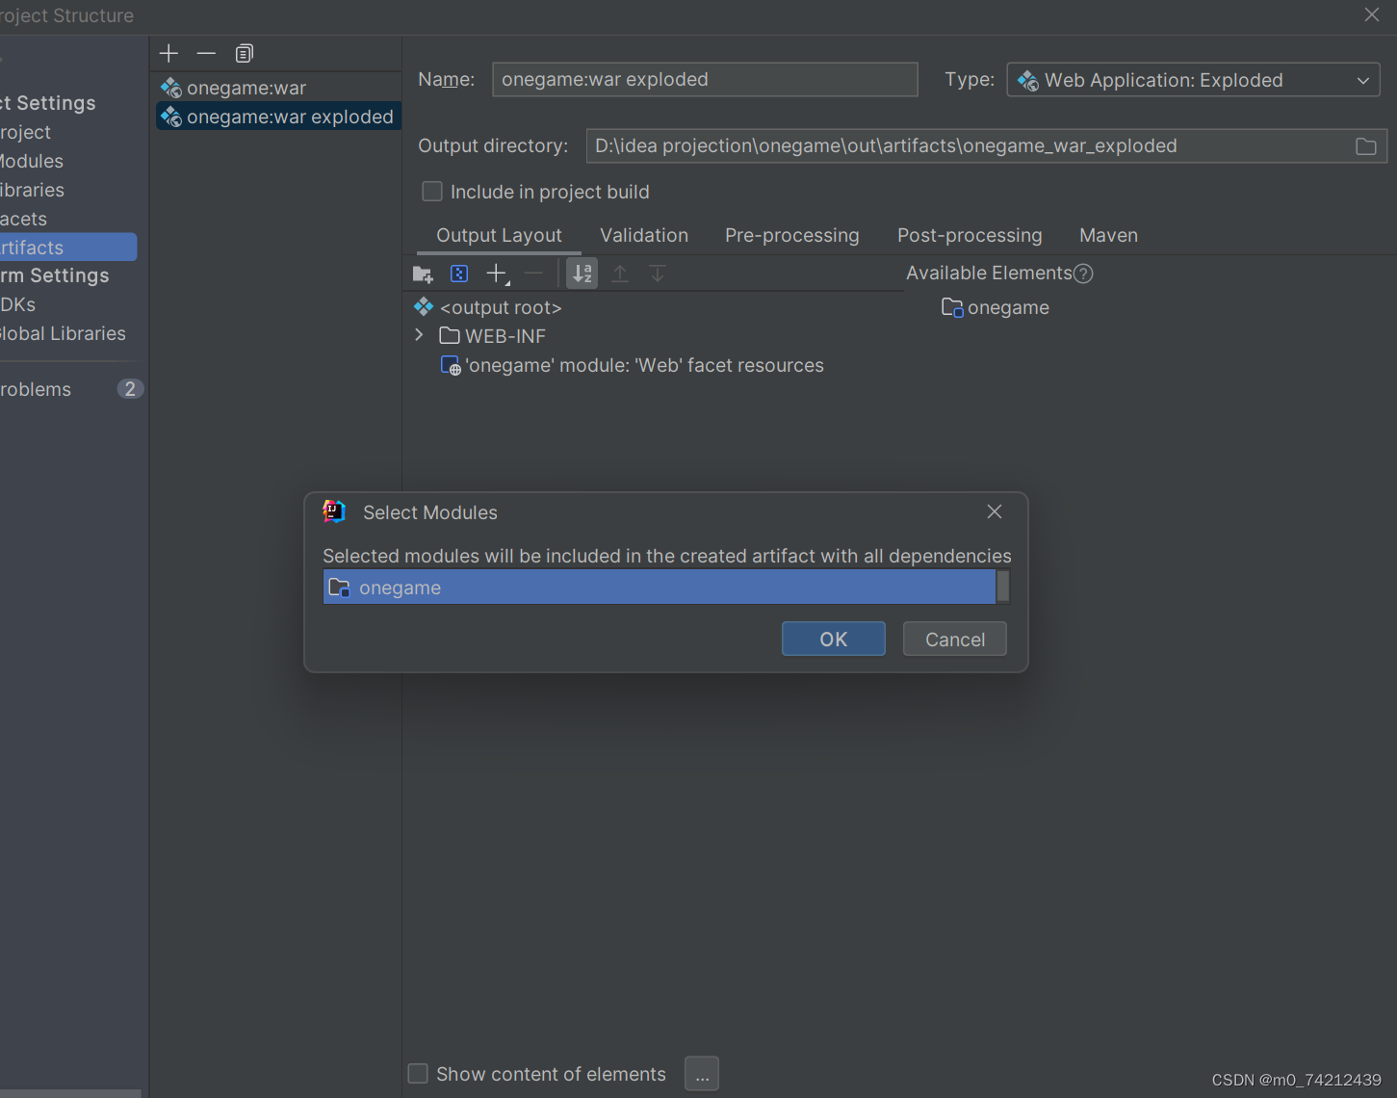
Task: Switch to the Post-processing tab
Action: (x=970, y=235)
